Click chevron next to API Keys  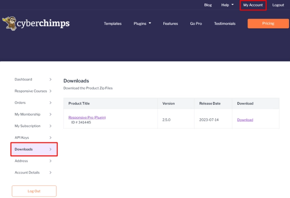[x=50, y=137]
